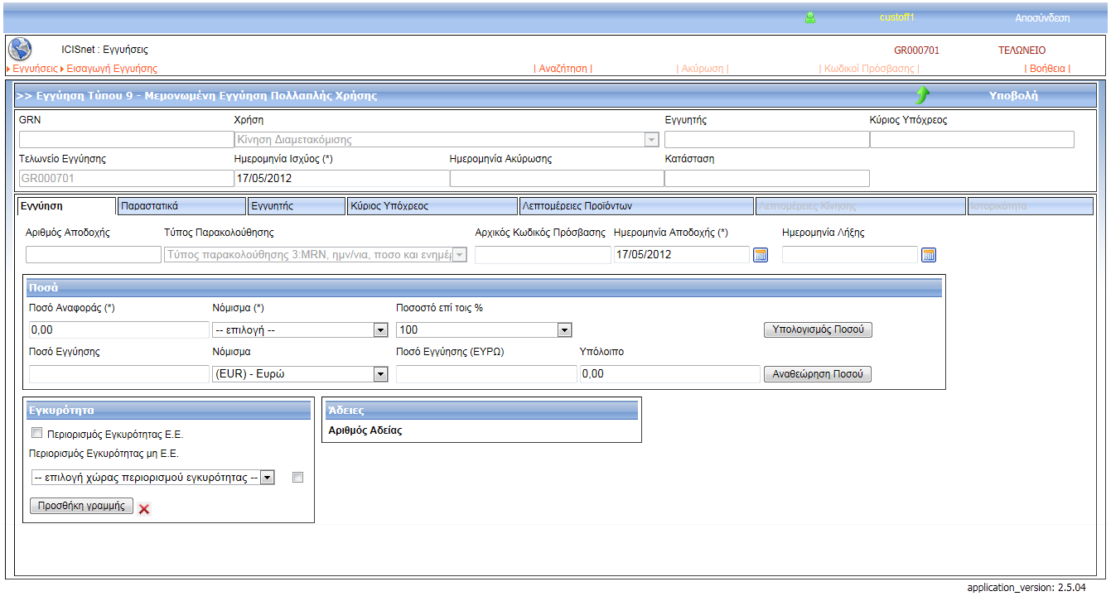Click the Ημερομηνία Αποδοχής date input
Screen dimensions: 1111x601
[x=682, y=255]
